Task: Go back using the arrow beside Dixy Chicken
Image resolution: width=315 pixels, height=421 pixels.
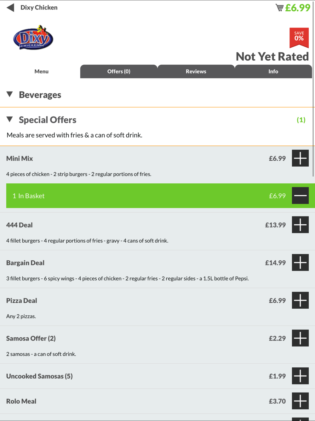Action: [x=10, y=8]
